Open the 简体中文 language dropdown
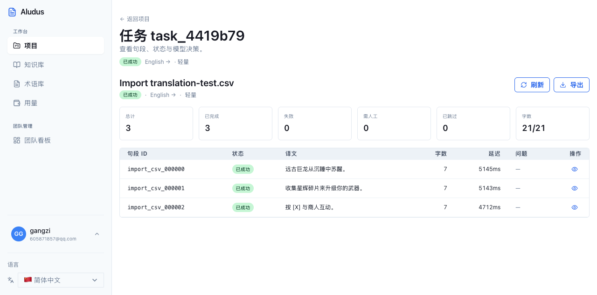 (61, 280)
